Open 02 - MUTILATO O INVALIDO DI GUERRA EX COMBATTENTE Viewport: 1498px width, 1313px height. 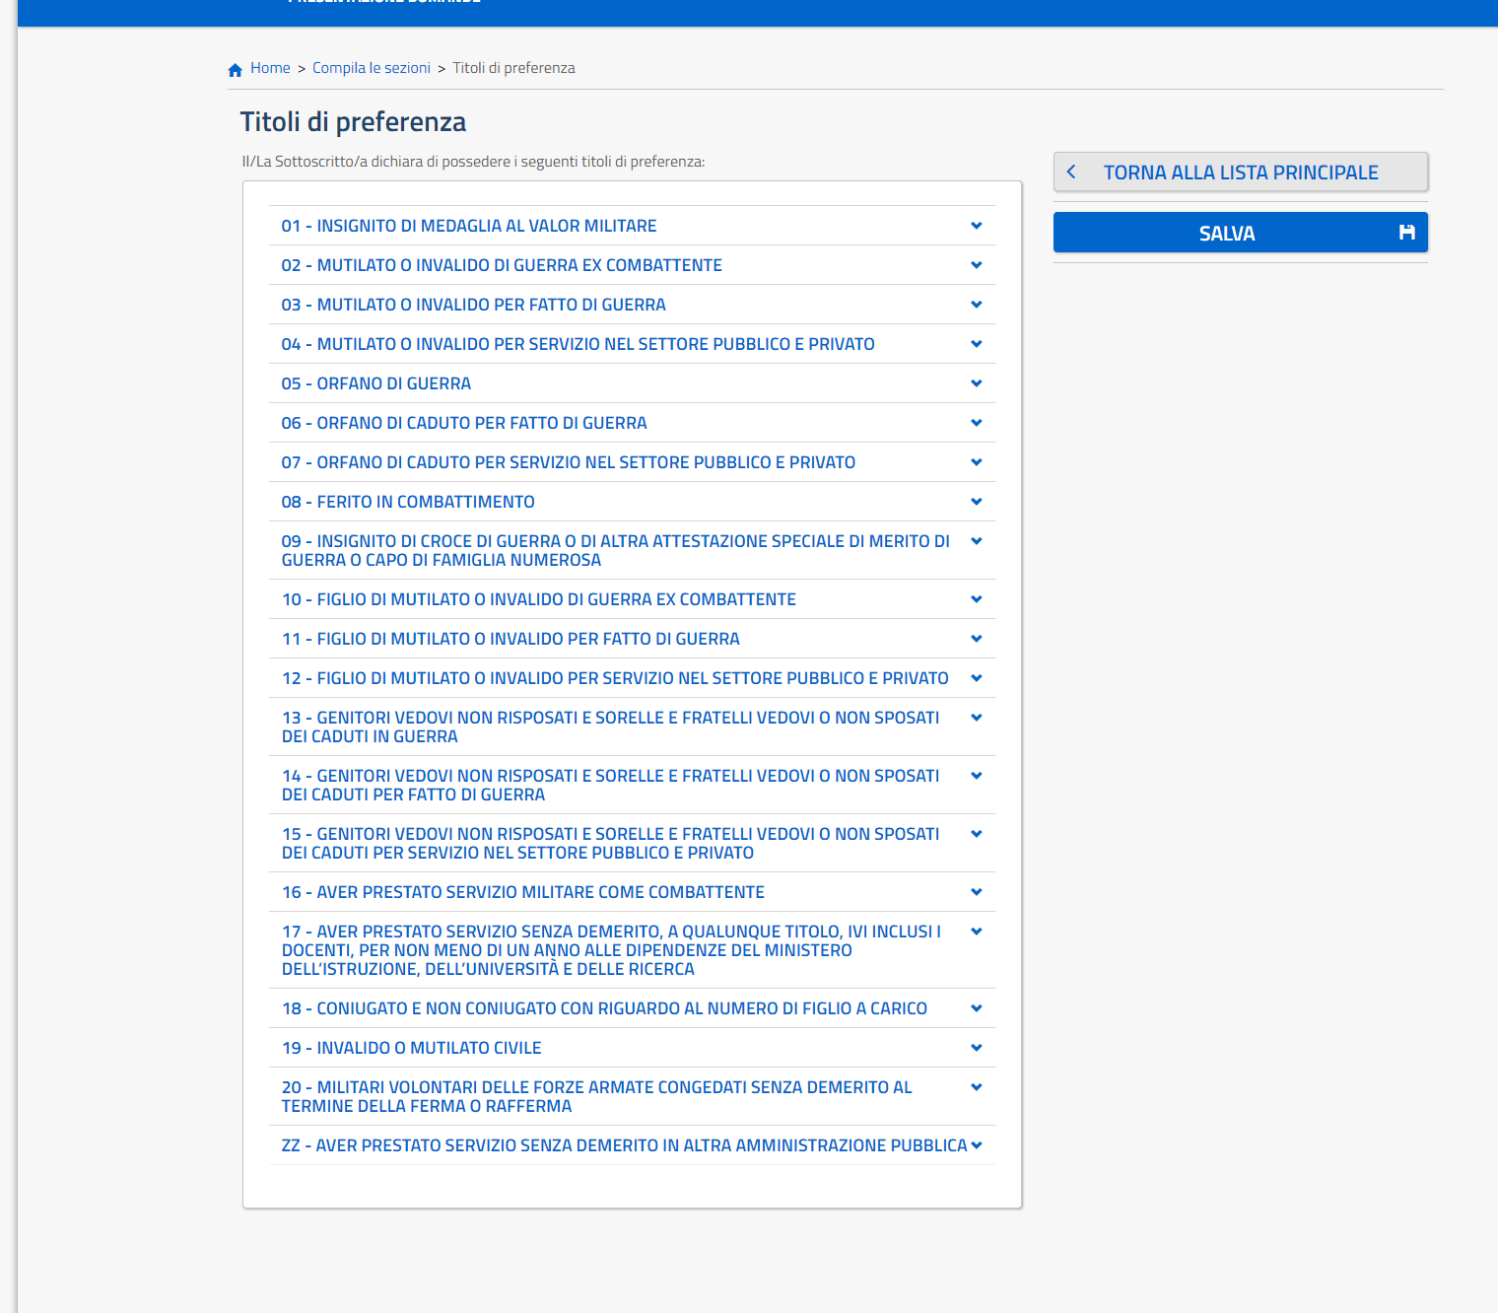pyautogui.click(x=502, y=265)
